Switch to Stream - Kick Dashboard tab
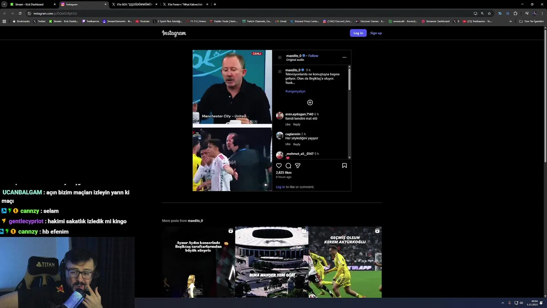The height and width of the screenshot is (308, 547). tap(33, 4)
